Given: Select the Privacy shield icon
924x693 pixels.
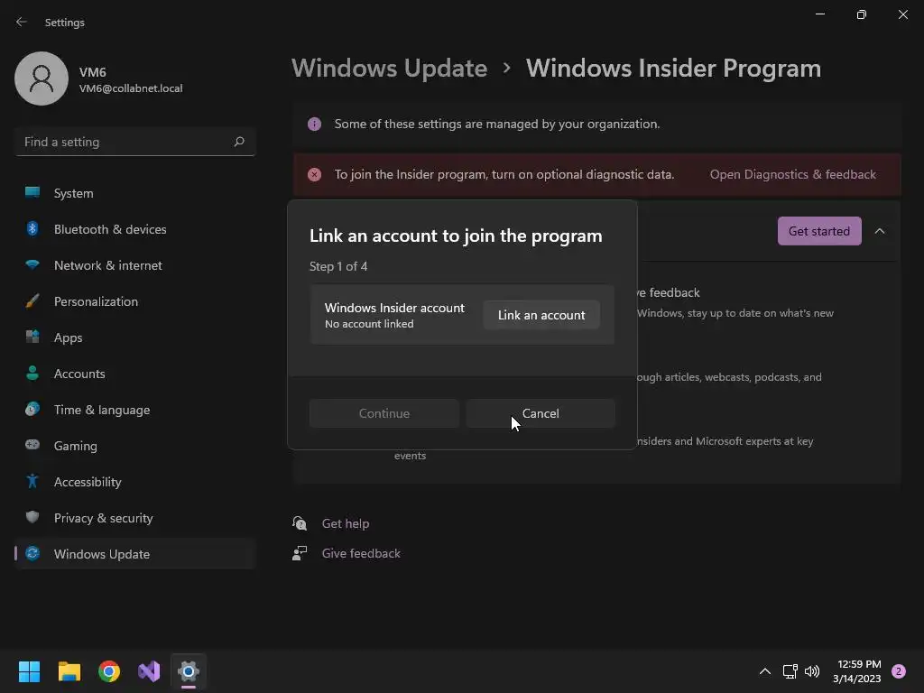Looking at the screenshot, I should click(32, 517).
